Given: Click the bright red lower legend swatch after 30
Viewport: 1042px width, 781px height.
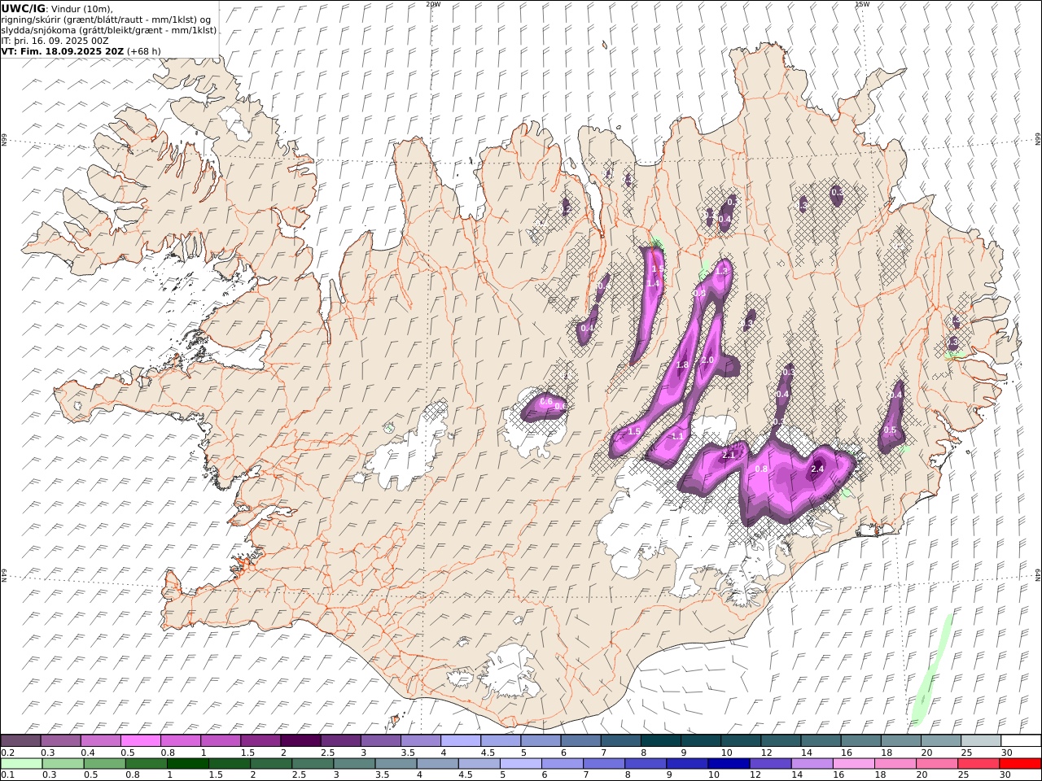Looking at the screenshot, I should (1021, 763).
